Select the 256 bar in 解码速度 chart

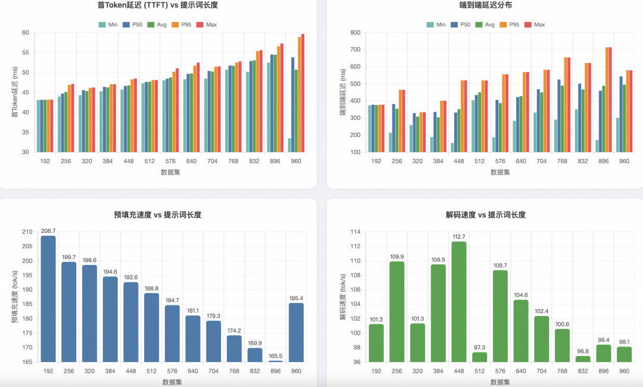point(397,311)
